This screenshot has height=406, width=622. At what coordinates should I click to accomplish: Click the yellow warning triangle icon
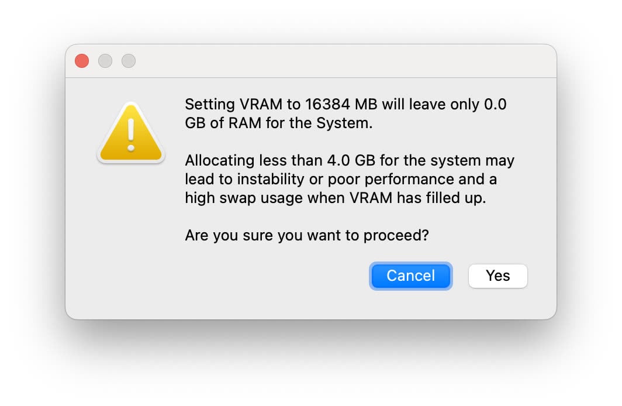[x=131, y=133]
